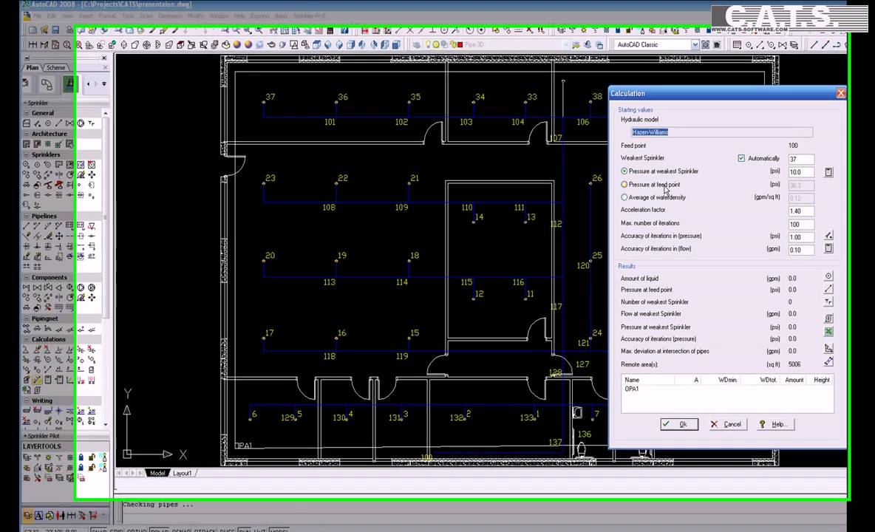The image size is (875, 532).
Task: Open the Dimension menu
Action: (x=170, y=16)
